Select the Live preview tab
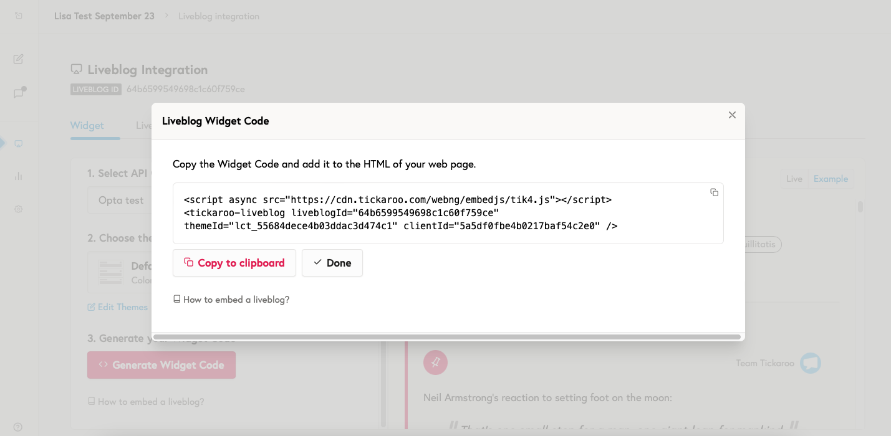 (x=794, y=179)
